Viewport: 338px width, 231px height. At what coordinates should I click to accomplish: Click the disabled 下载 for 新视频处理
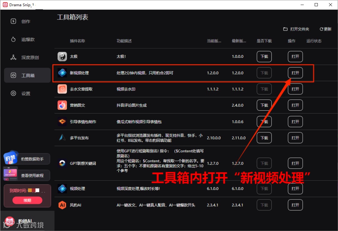(x=264, y=73)
